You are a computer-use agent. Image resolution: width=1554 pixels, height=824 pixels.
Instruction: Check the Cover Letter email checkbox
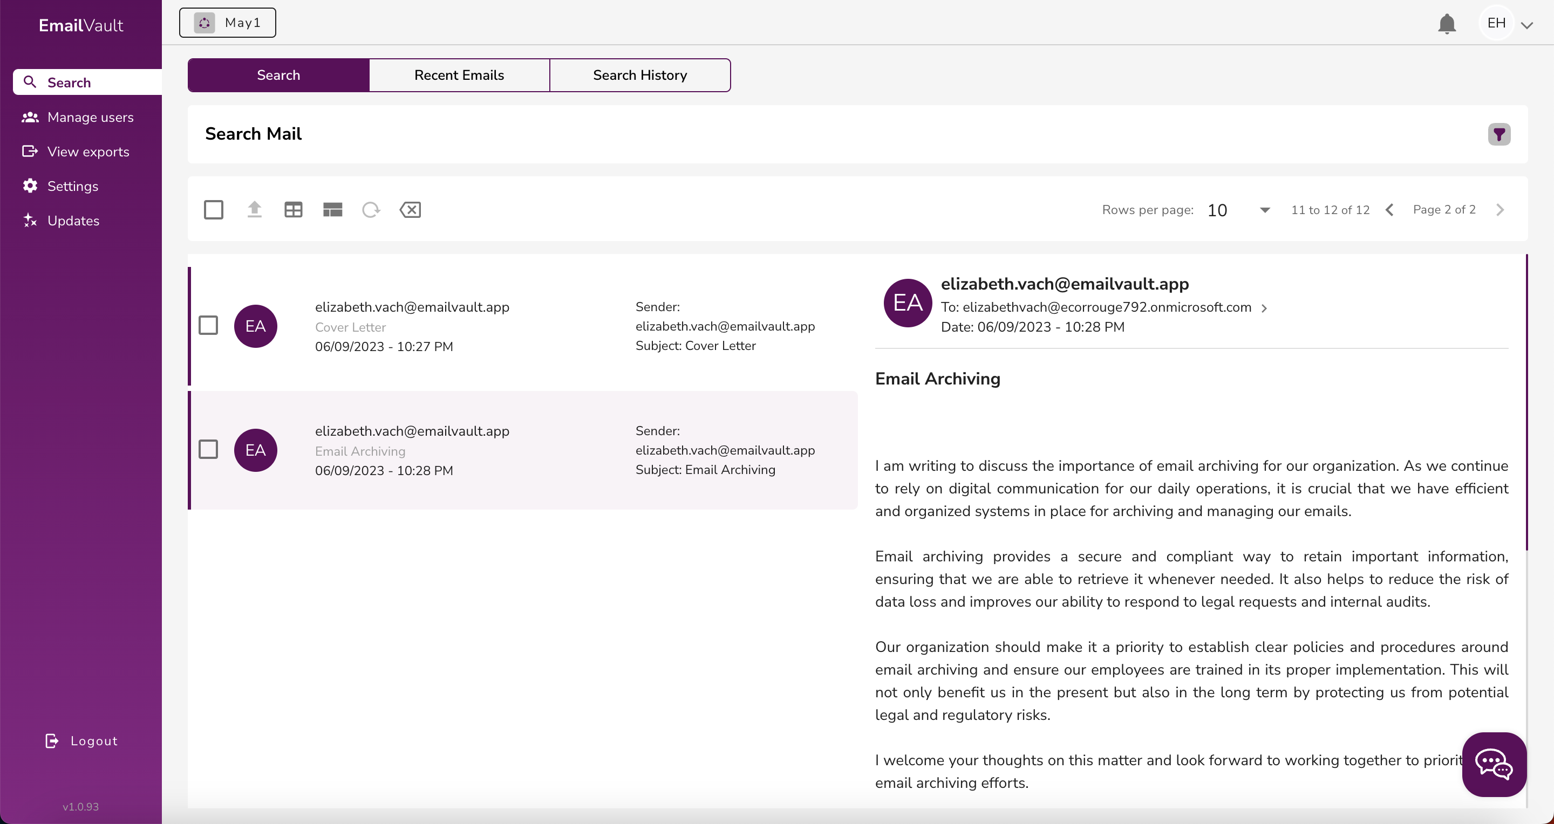[x=209, y=325]
